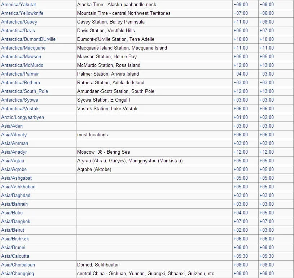Click the 'Moscow+08 - Bering Sea' cell
The height and width of the screenshot is (278, 294).
[x=103, y=152]
